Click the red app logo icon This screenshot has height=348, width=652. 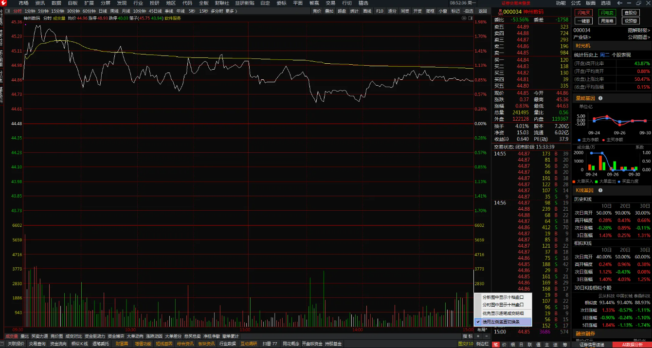pyautogui.click(x=5, y=3)
